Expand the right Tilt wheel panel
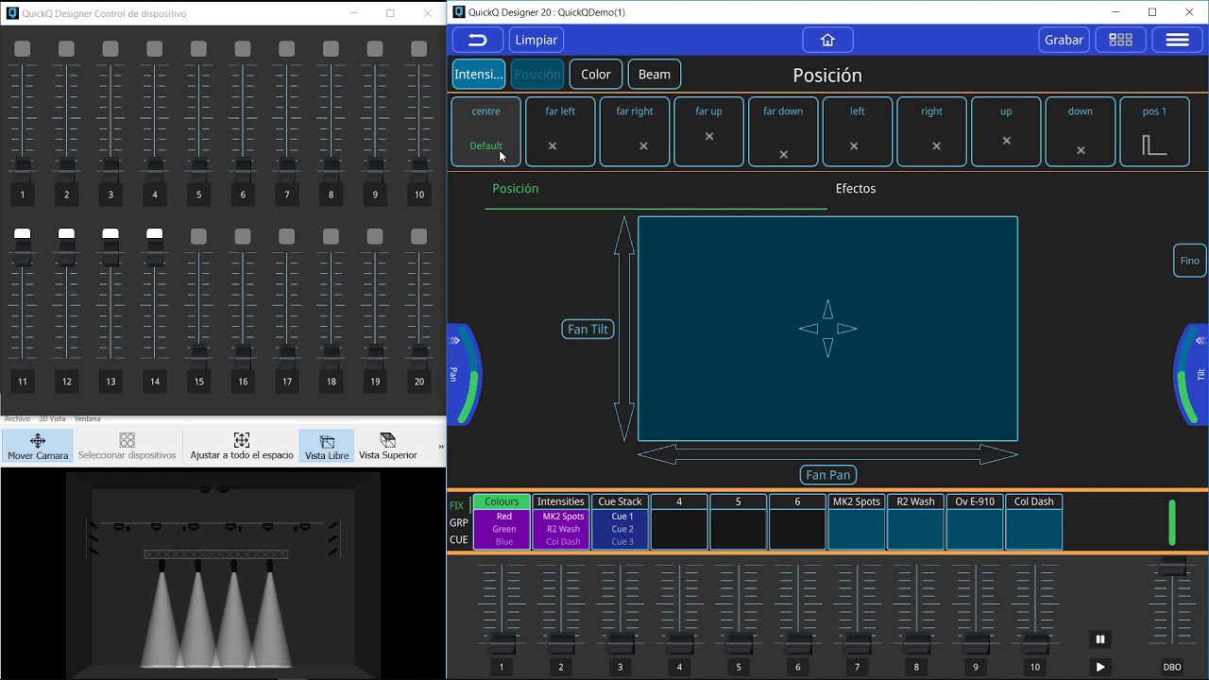This screenshot has height=680, width=1209. (x=1200, y=341)
